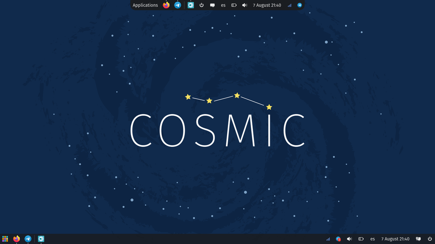Screen dimensions: 435x244
Task: Open the 'es' keyboard layout switcher
Action: 223,5
